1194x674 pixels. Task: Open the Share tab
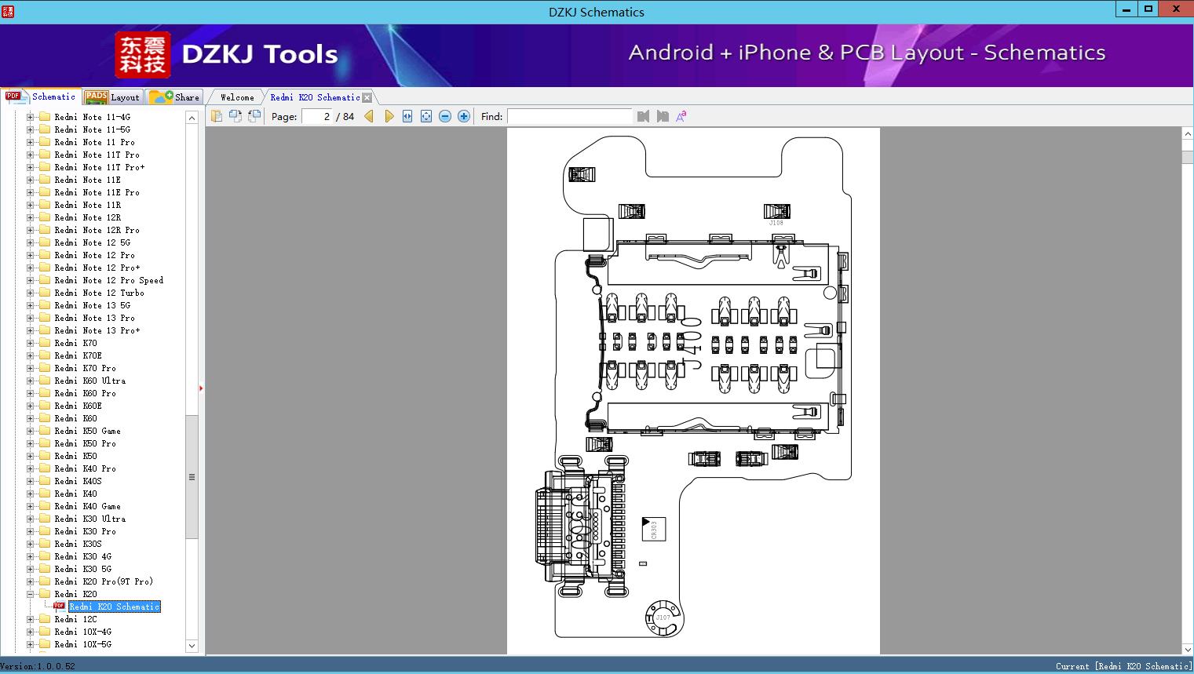[x=175, y=97]
